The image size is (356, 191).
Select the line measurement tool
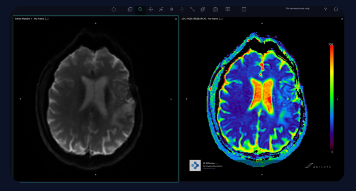coord(193,9)
